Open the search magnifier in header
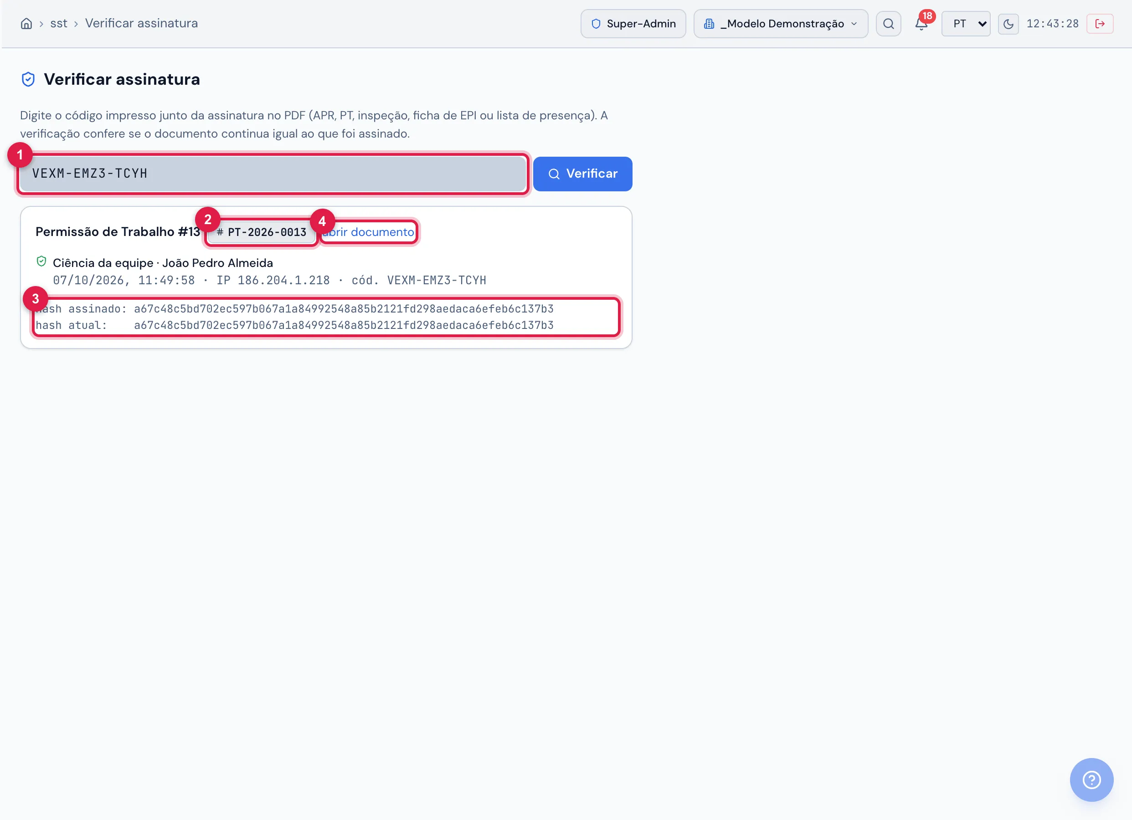Screen dimensions: 1132x820 coord(888,23)
